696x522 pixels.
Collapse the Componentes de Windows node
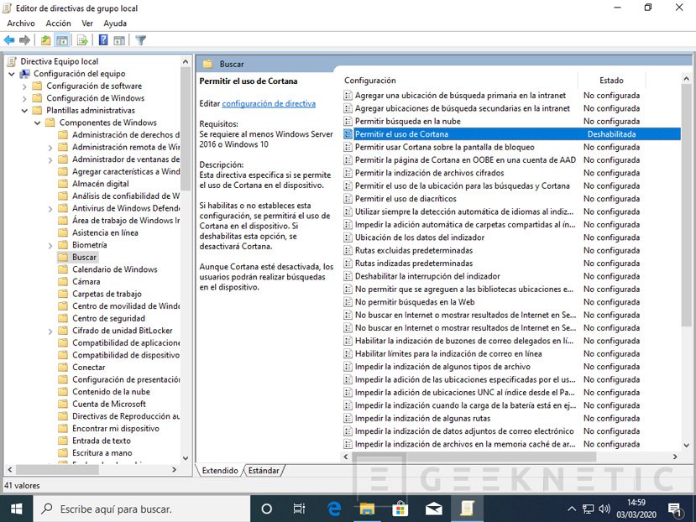[x=38, y=123]
